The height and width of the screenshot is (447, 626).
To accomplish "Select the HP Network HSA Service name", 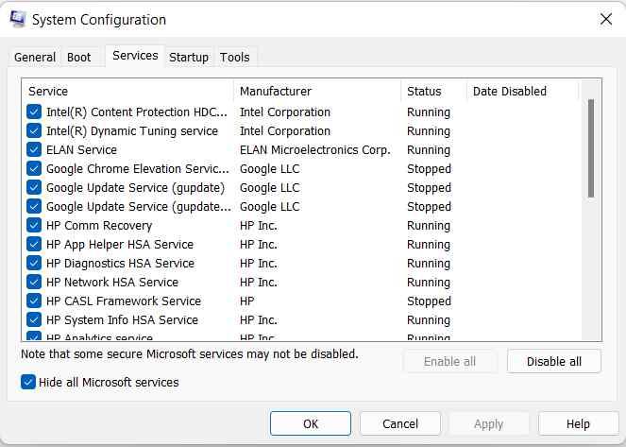I will 112,282.
